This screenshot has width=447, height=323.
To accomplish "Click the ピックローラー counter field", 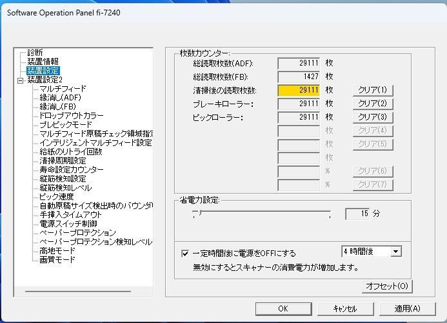I will click(x=299, y=118).
